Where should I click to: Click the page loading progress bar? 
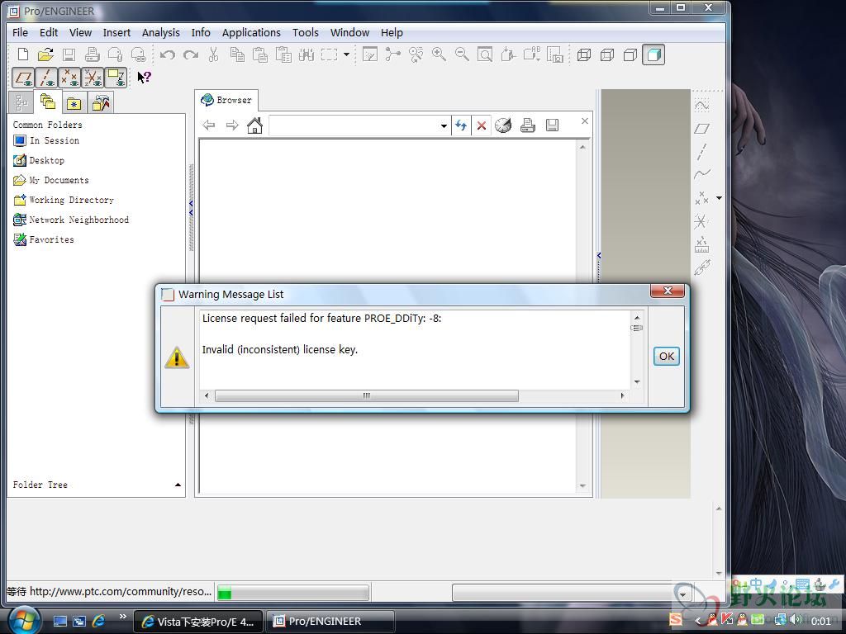click(x=293, y=593)
